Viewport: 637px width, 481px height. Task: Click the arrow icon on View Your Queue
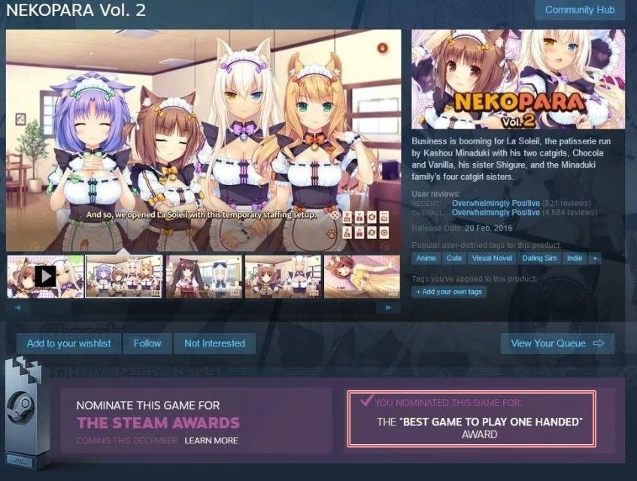[599, 343]
